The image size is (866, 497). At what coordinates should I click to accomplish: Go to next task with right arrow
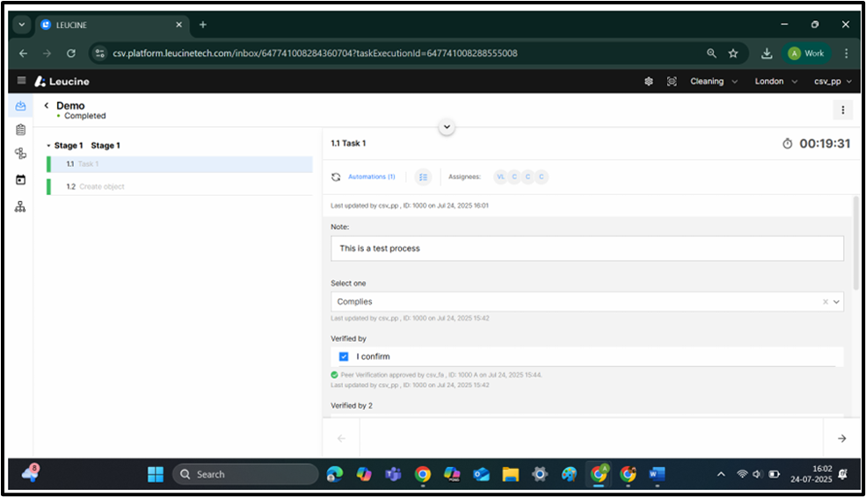[x=841, y=438]
